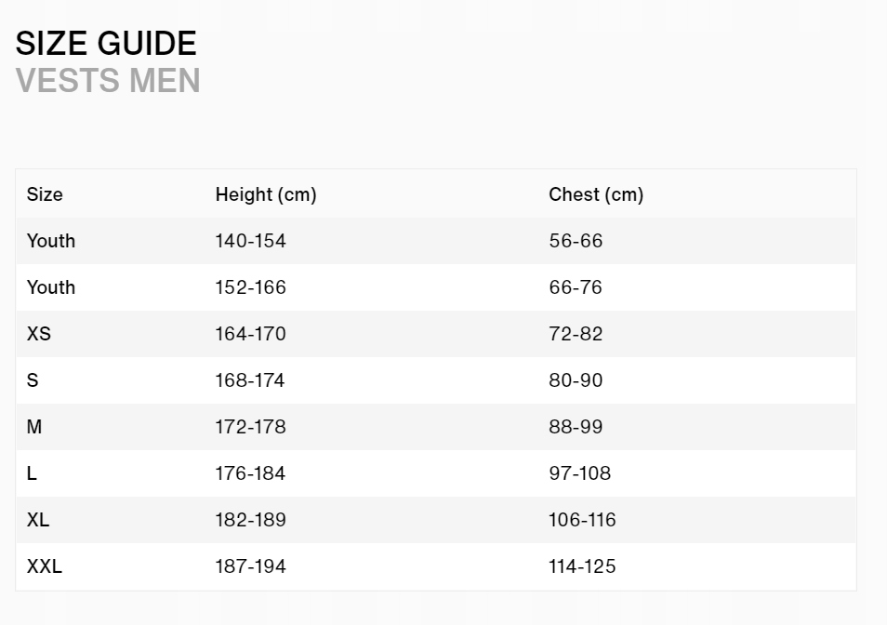Click the VESTS MEN subtitle
The image size is (887, 625).
pyautogui.click(x=108, y=81)
